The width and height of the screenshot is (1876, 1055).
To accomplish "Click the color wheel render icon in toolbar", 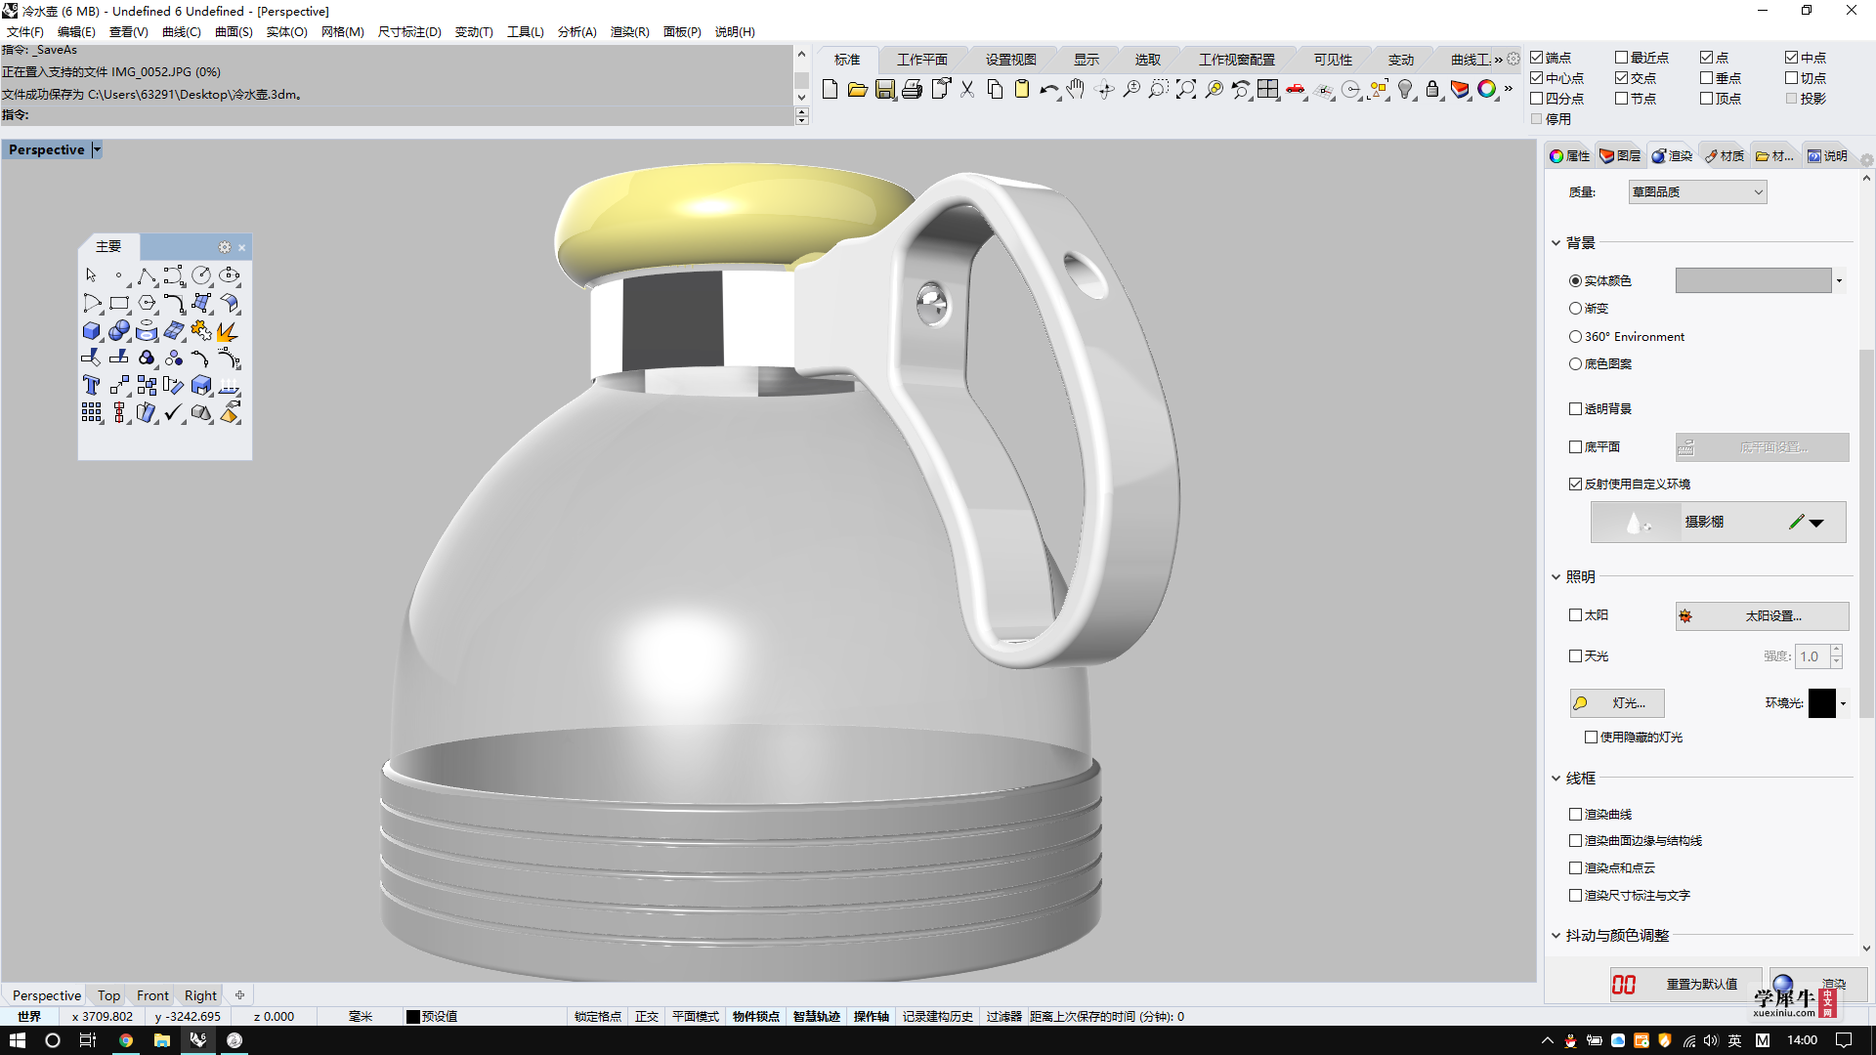I will [1487, 89].
